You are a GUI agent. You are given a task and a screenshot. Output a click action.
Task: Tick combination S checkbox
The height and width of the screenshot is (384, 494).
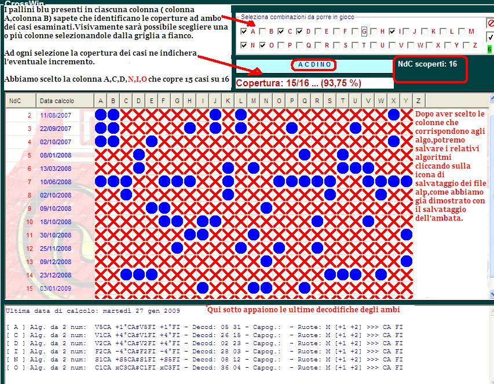[336, 45]
